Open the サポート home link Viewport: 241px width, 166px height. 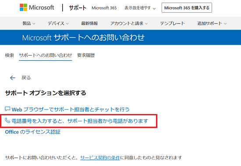pos(78,8)
